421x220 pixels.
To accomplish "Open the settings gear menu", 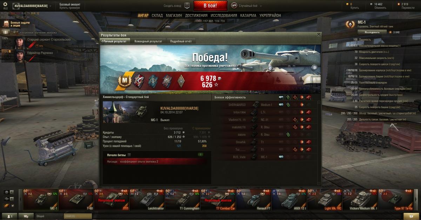I will point(5,5).
